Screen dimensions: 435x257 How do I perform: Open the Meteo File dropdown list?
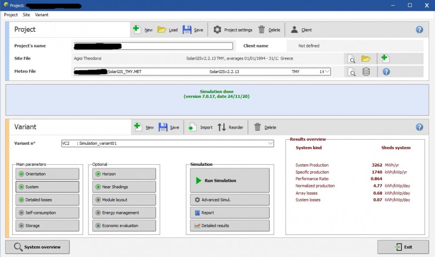point(327,72)
